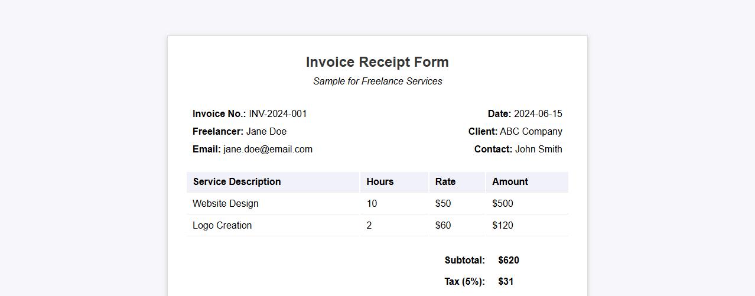Click the tax value $31
This screenshot has height=296, width=755.
[x=506, y=282]
